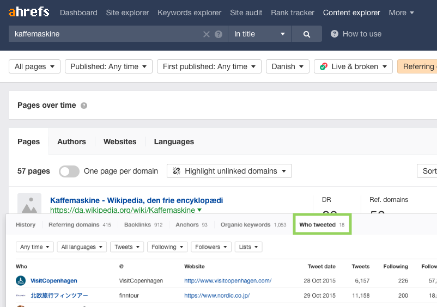Click the ahrefs logo

(x=29, y=12)
